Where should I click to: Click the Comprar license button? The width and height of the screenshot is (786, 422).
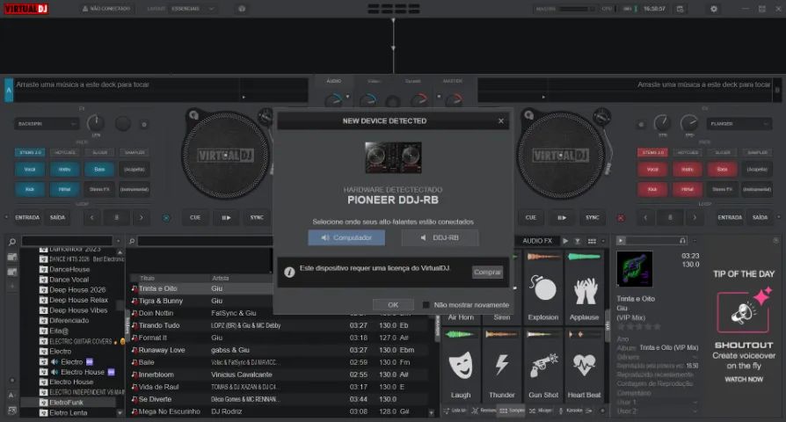[487, 273]
